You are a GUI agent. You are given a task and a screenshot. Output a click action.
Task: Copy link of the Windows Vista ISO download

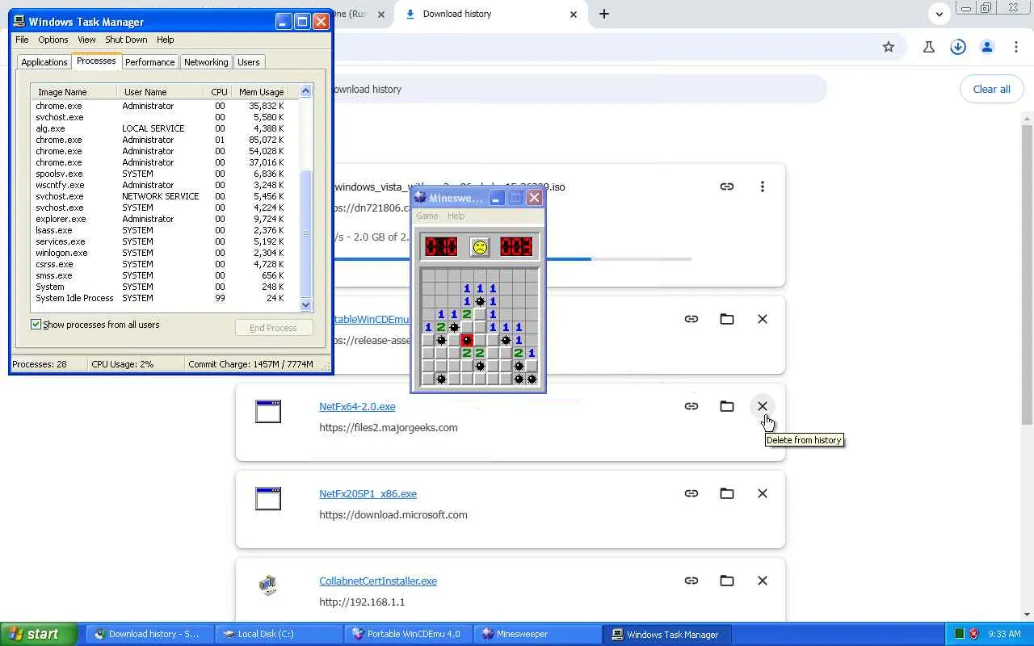[727, 187]
